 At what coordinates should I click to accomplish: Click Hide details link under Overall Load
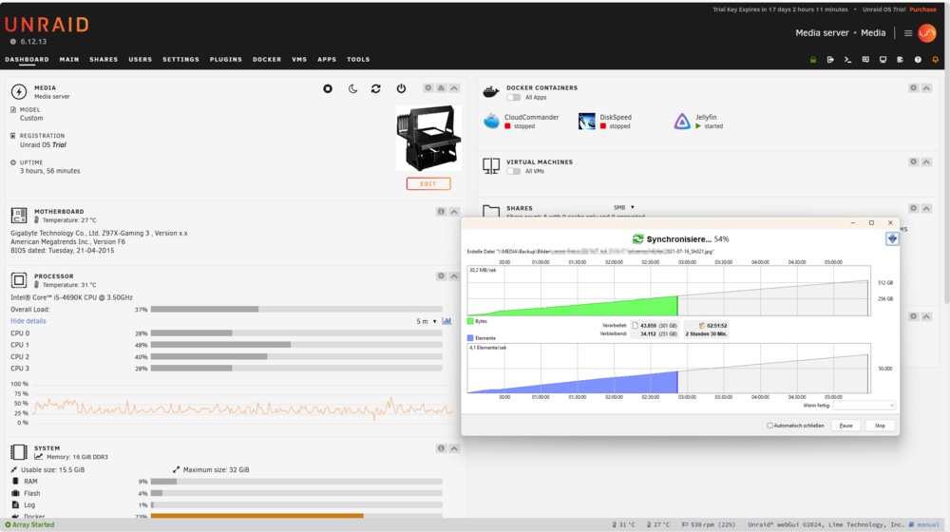coord(28,321)
